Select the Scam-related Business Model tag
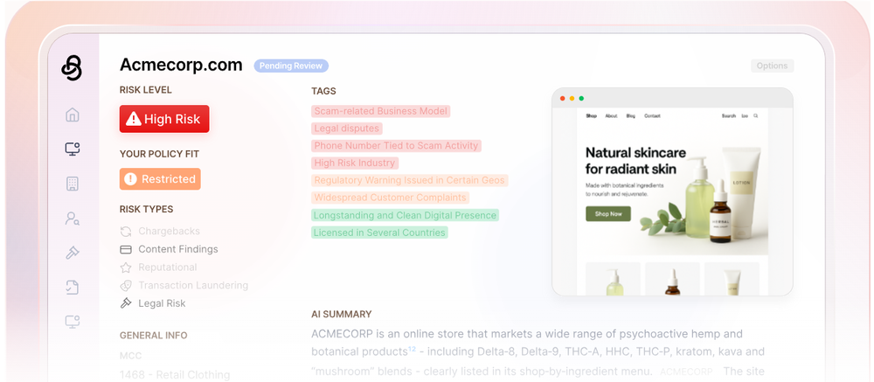Viewport: 874px width, 382px height. (381, 111)
